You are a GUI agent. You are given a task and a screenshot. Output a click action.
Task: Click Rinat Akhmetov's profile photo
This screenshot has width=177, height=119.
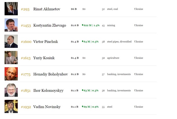click(11, 9)
